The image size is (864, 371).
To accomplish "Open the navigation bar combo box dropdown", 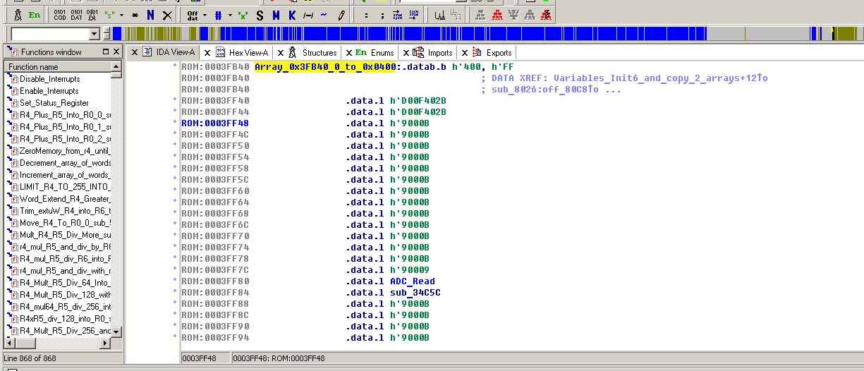I will pyautogui.click(x=95, y=34).
